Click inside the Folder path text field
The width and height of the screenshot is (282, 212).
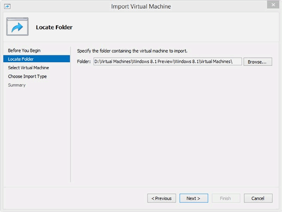(x=167, y=62)
